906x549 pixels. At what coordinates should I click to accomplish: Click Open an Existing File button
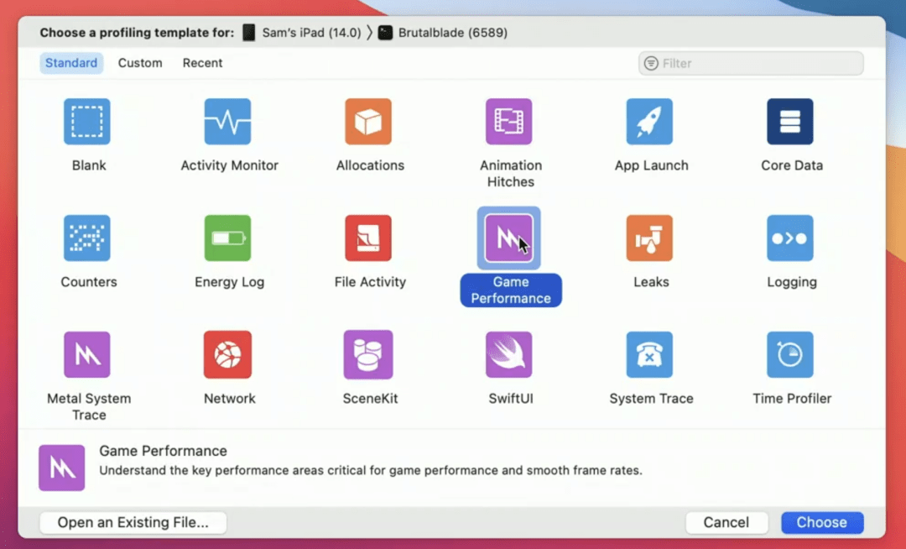pos(133,522)
